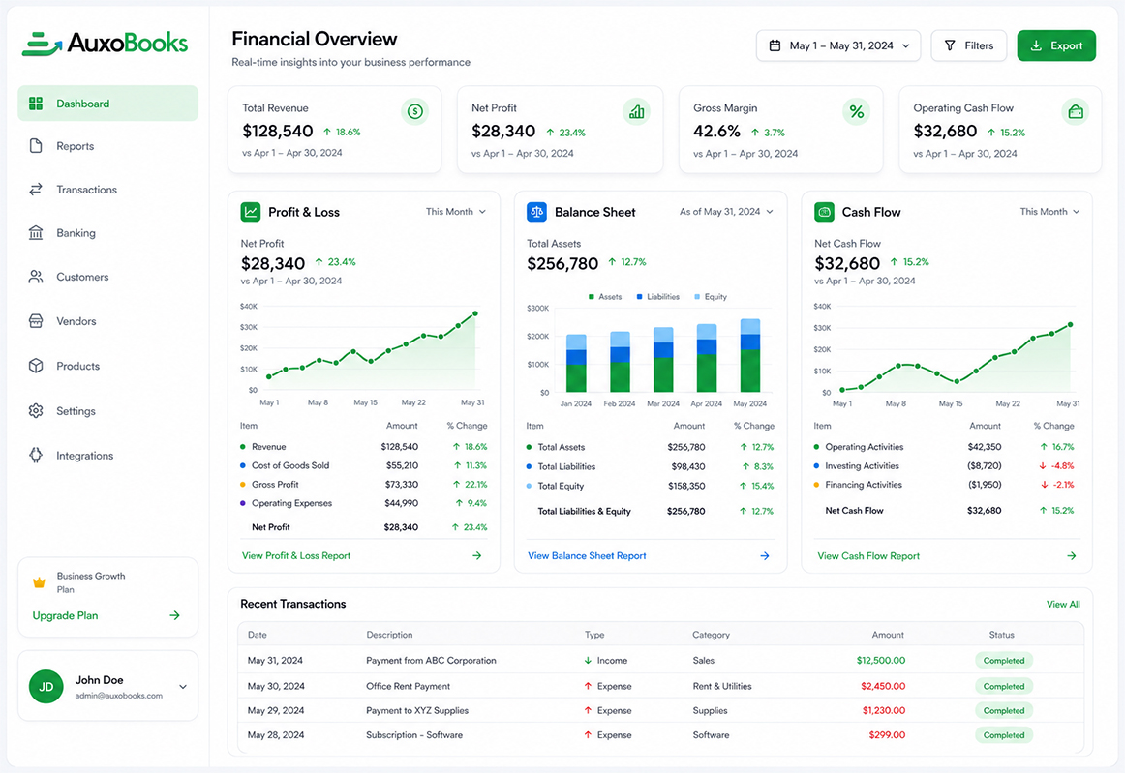
Task: Go to Banking in sidebar
Action: click(x=107, y=232)
